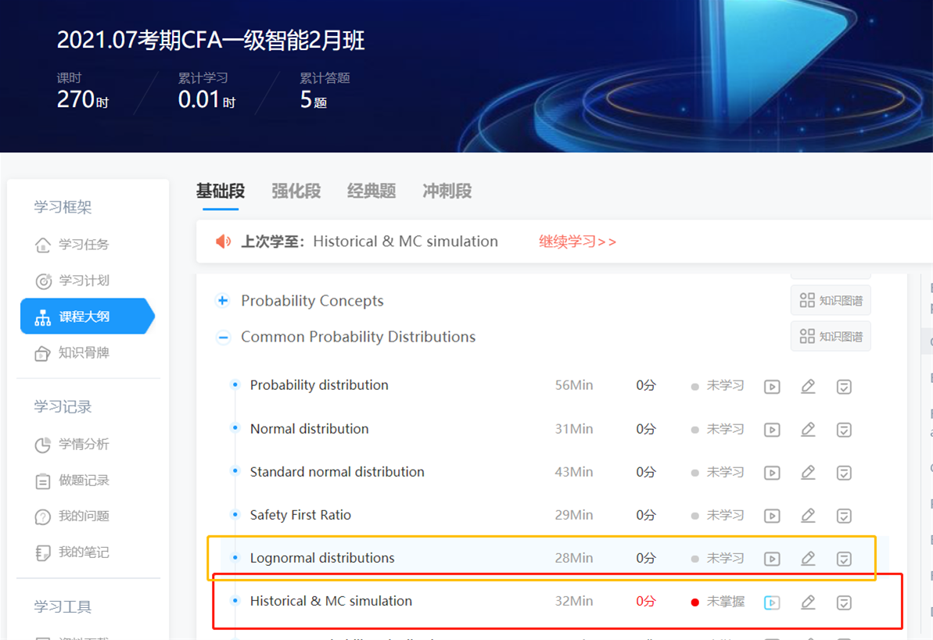Play the Safety First Ratio video
933x640 pixels.
pyautogui.click(x=772, y=516)
